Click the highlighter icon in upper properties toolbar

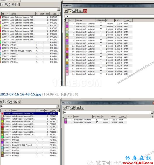[3, 4]
